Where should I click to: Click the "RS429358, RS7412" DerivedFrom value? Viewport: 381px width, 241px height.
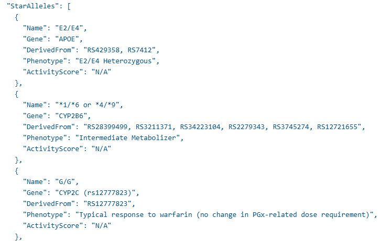pyautogui.click(x=121, y=50)
